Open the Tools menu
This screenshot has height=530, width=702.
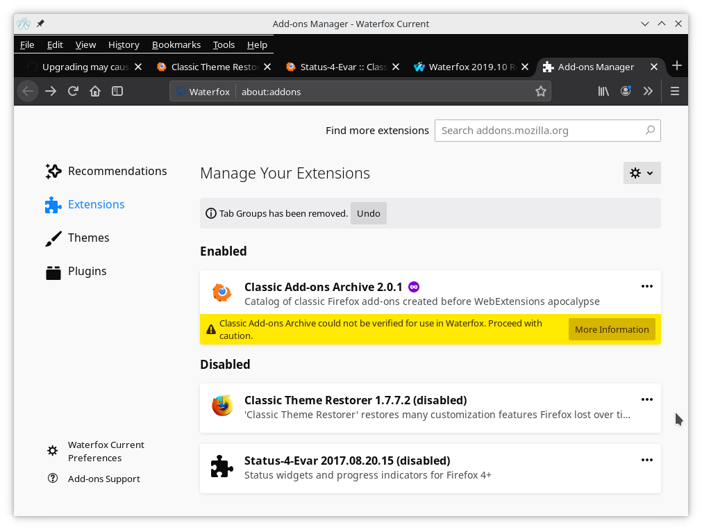point(224,44)
